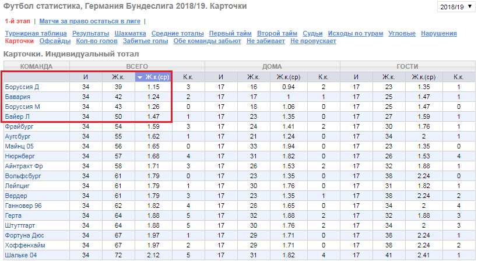Go to Турнирная таблица
Screen dimensions: 478x262
[36, 34]
